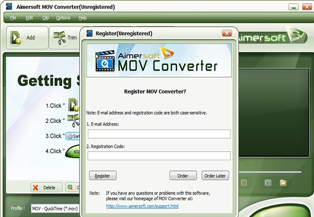Click the Register button

point(103,176)
